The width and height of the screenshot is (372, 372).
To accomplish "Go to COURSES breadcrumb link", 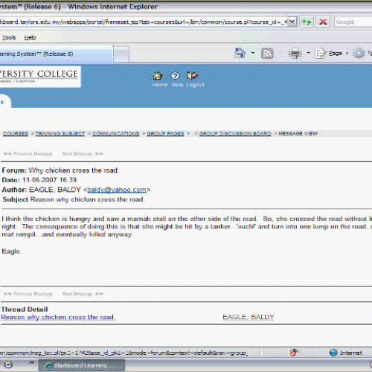I will click(16, 133).
